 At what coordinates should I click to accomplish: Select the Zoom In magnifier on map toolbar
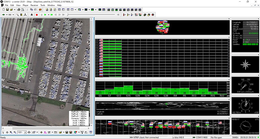[x=11, y=132]
